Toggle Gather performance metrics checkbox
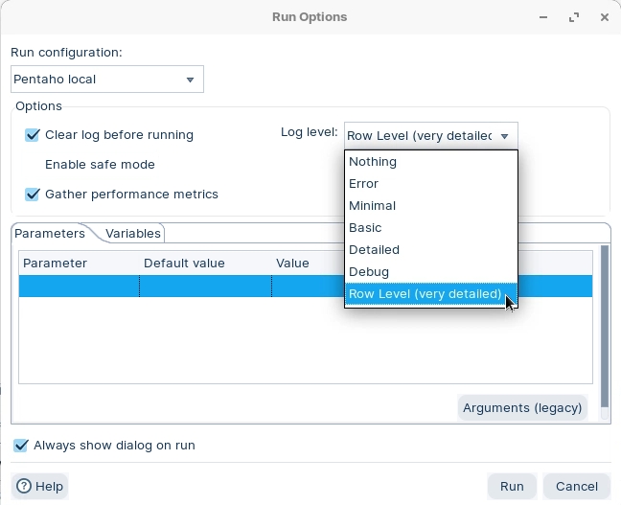The width and height of the screenshot is (621, 505). [x=34, y=195]
